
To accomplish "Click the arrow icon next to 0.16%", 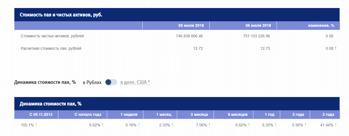I will coord(139,125).
